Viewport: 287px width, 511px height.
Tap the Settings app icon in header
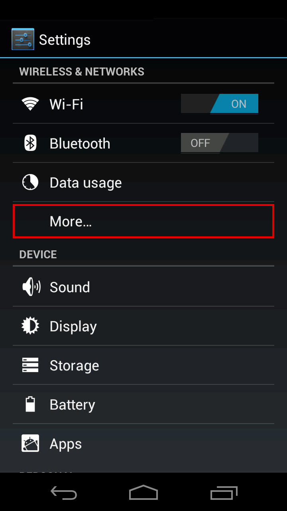pos(23,39)
